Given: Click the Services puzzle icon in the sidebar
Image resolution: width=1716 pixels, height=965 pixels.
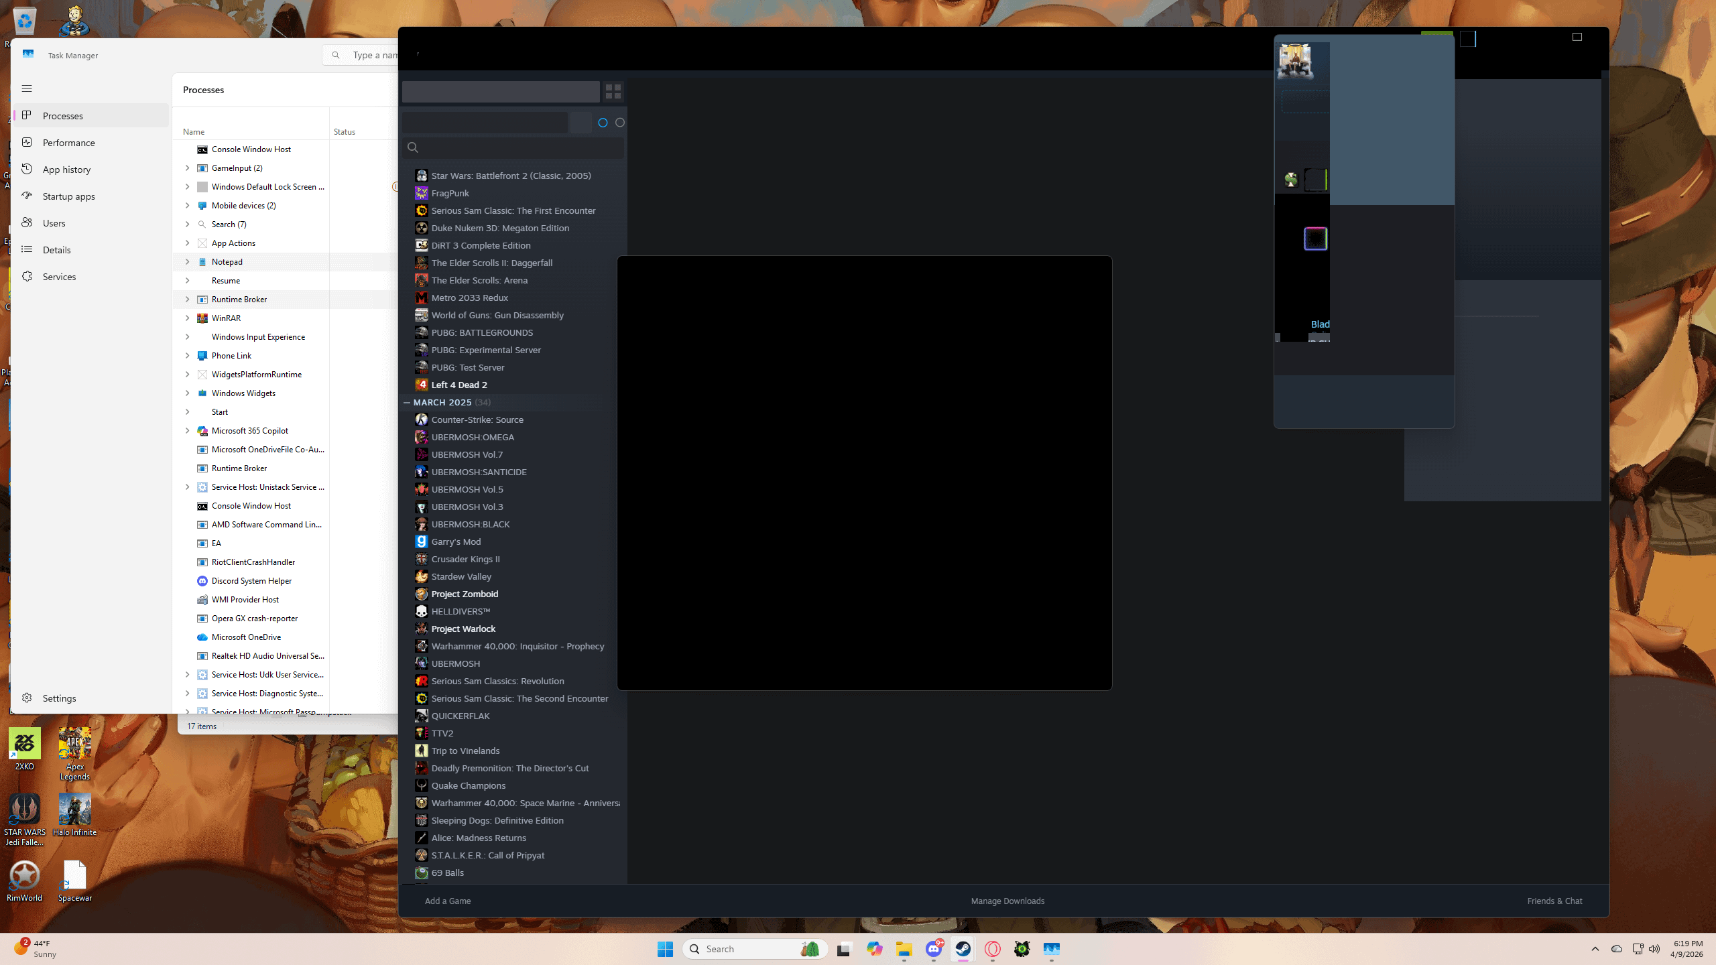Looking at the screenshot, I should 27,277.
